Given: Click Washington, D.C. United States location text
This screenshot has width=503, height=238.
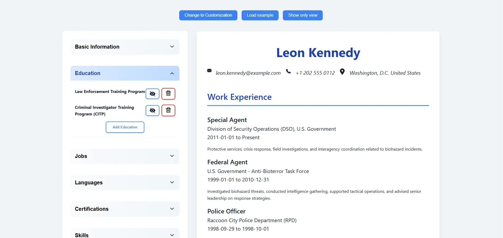Looking at the screenshot, I should pyautogui.click(x=385, y=73).
